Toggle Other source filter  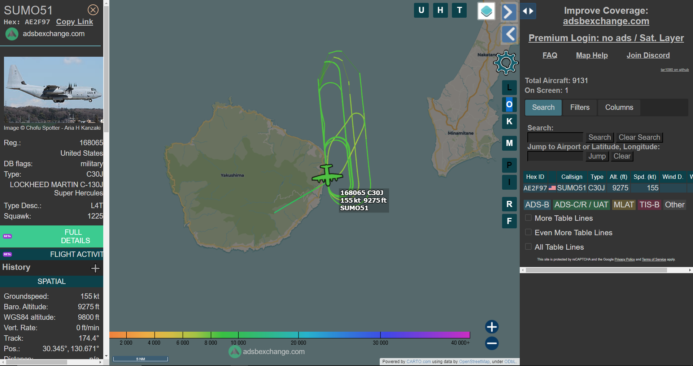675,205
